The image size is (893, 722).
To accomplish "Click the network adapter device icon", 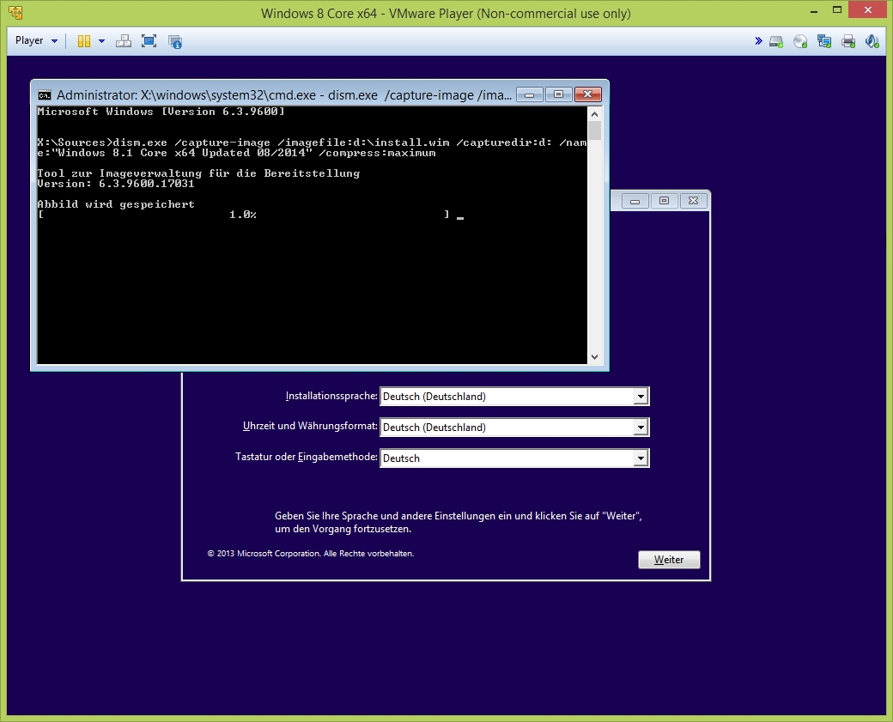I will coord(824,41).
